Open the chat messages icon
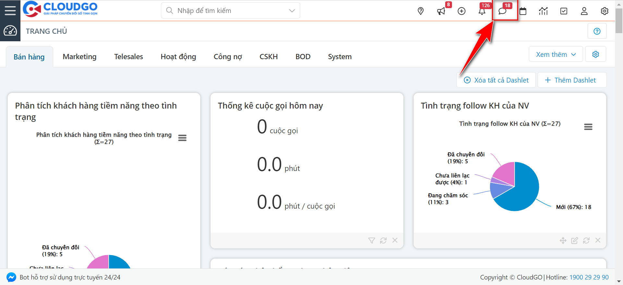623x285 pixels. [x=502, y=11]
